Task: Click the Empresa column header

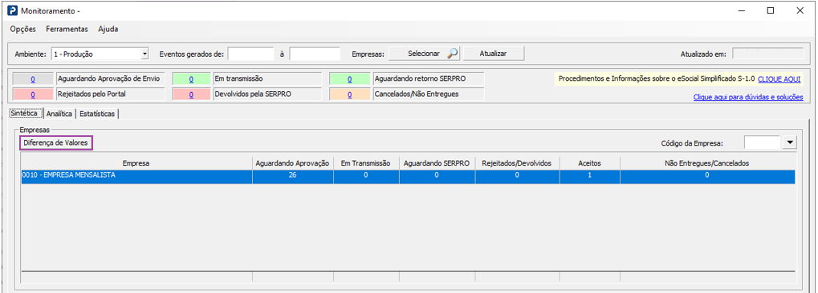Action: [x=136, y=163]
